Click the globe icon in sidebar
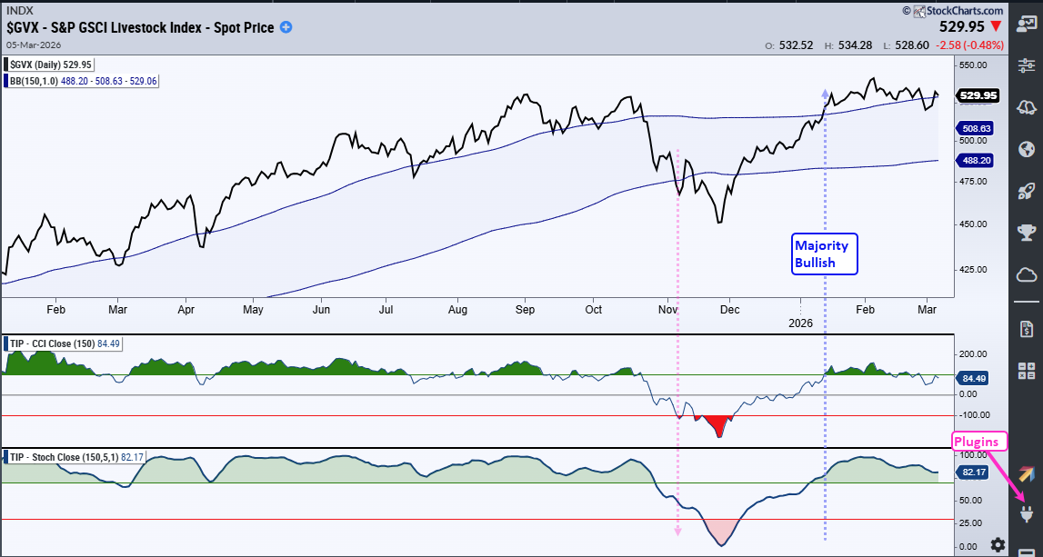Screen dimensions: 1043x557 point(1027,149)
